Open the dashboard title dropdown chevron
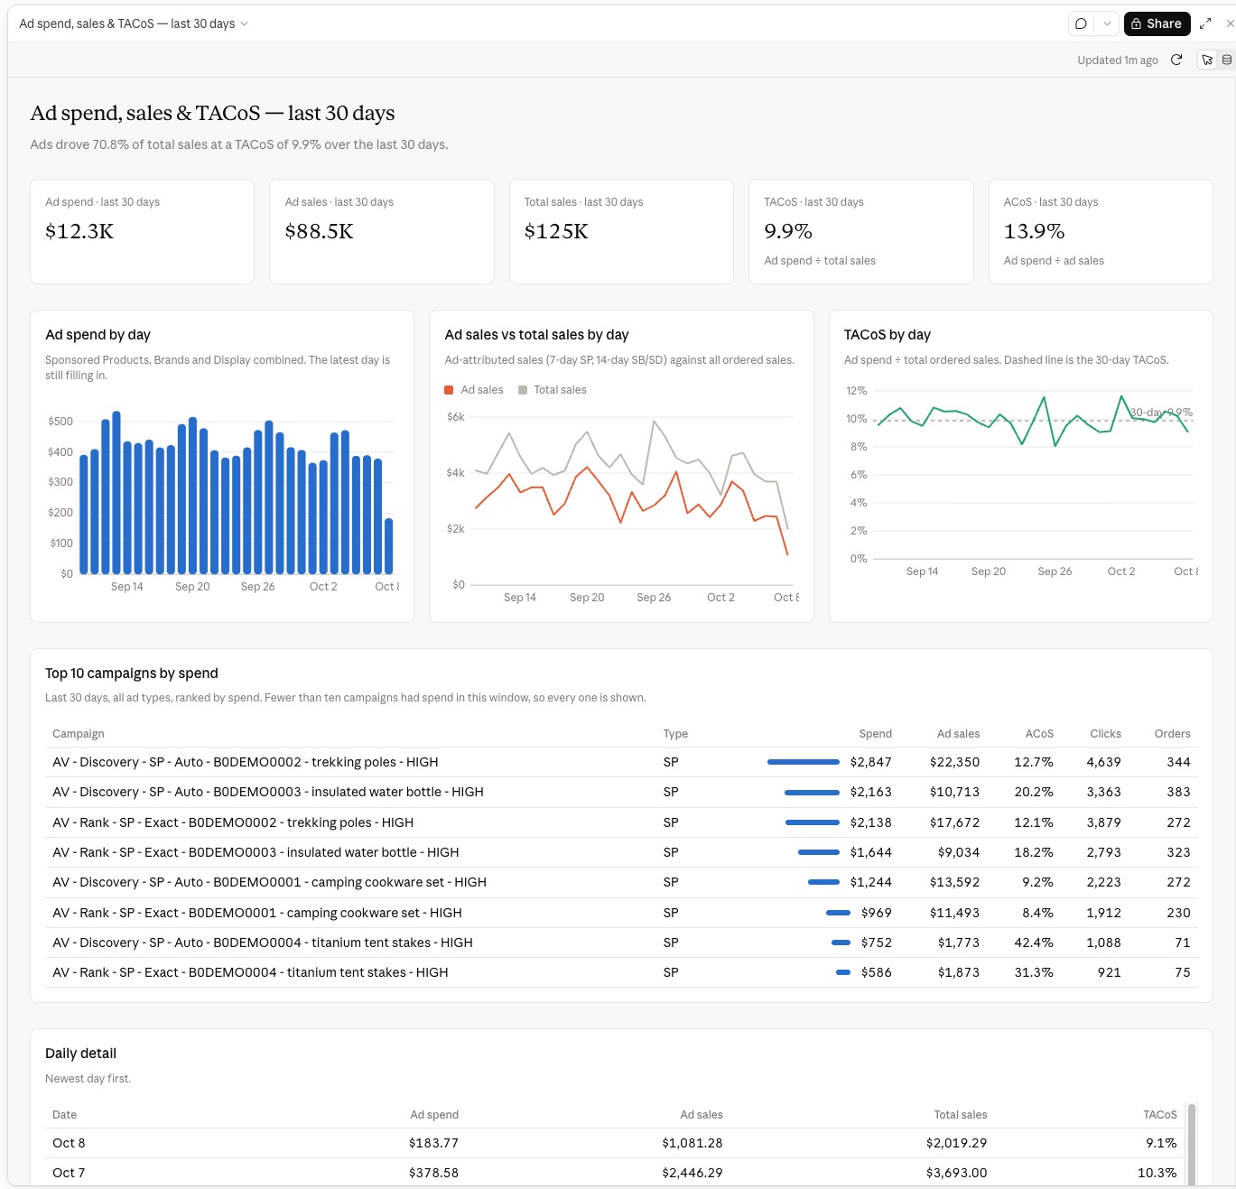This screenshot has width=1236, height=1189. coord(244,23)
